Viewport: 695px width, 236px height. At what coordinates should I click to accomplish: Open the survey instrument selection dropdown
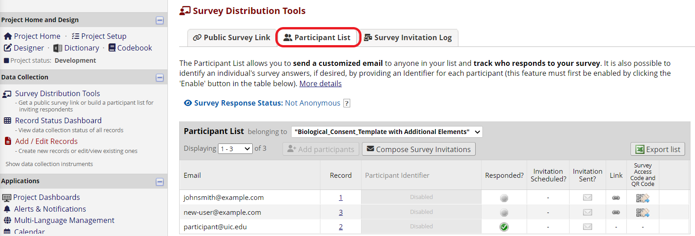[387, 132]
